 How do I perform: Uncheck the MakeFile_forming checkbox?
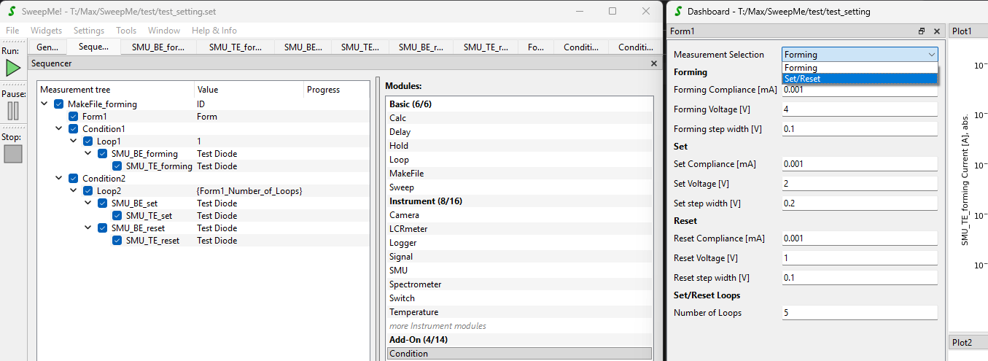click(58, 104)
